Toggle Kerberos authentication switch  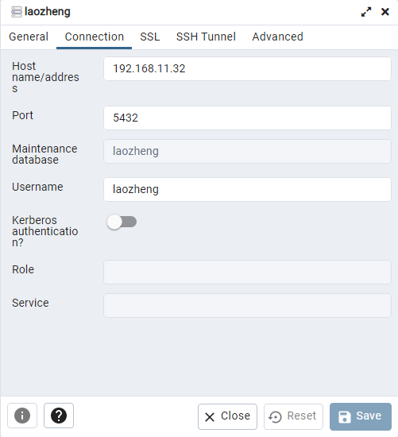pyautogui.click(x=122, y=222)
